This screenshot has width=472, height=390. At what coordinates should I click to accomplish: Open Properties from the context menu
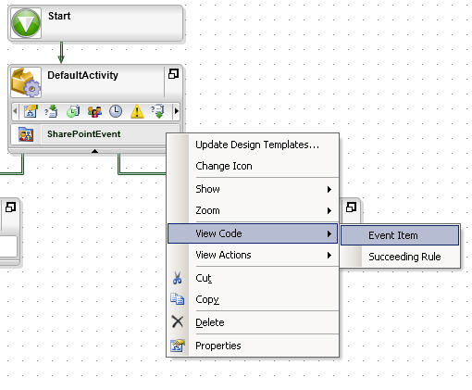pyautogui.click(x=253, y=346)
